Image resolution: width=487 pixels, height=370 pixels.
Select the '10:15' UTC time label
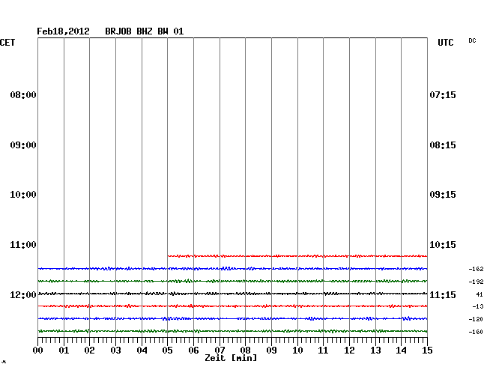click(x=443, y=245)
